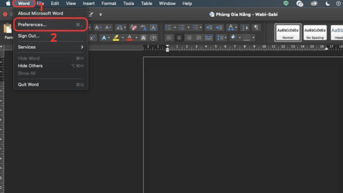Open the Insert menu in menu bar
The image size is (343, 193).
89,3
